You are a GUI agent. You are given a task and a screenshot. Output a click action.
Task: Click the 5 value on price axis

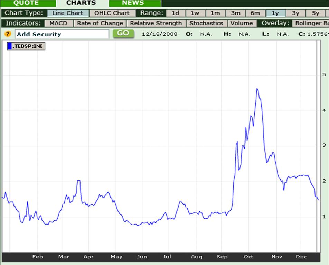coord(324,74)
